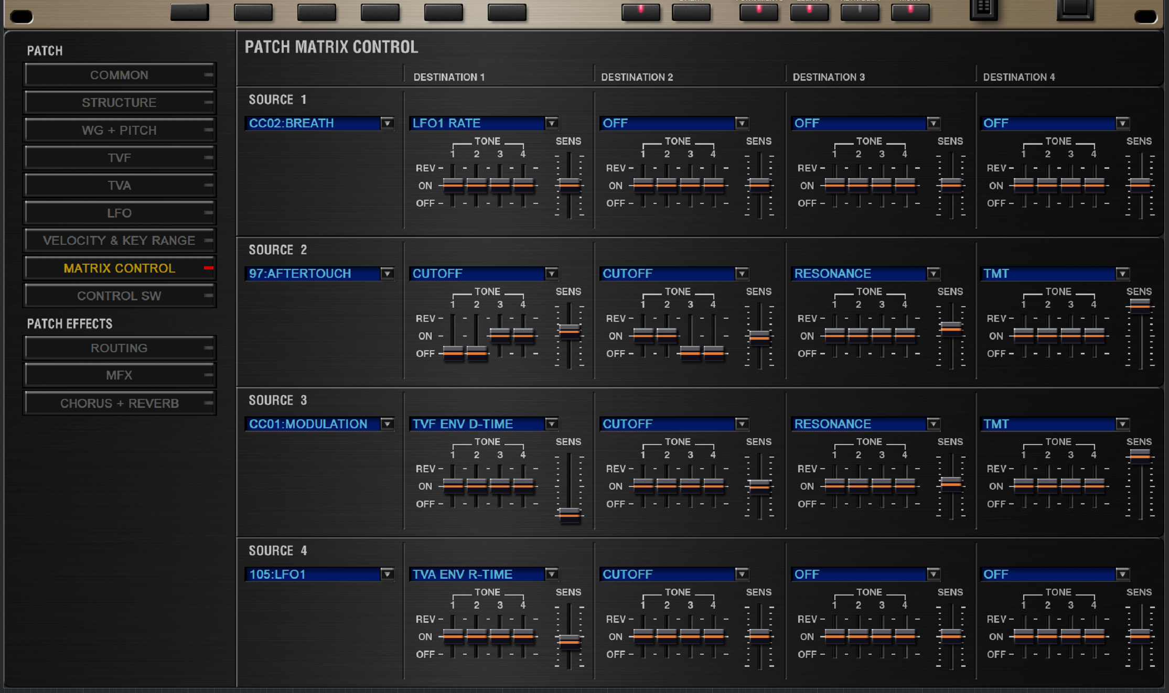Viewport: 1169px width, 693px height.
Task: Open the LFO1 RATE destination dropdown
Action: [551, 123]
